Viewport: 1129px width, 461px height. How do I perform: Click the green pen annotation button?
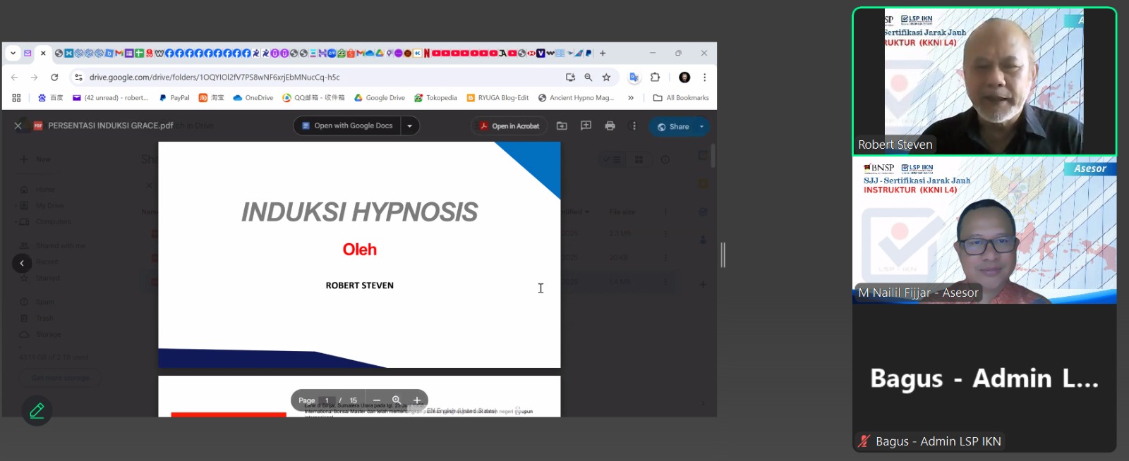click(x=37, y=410)
